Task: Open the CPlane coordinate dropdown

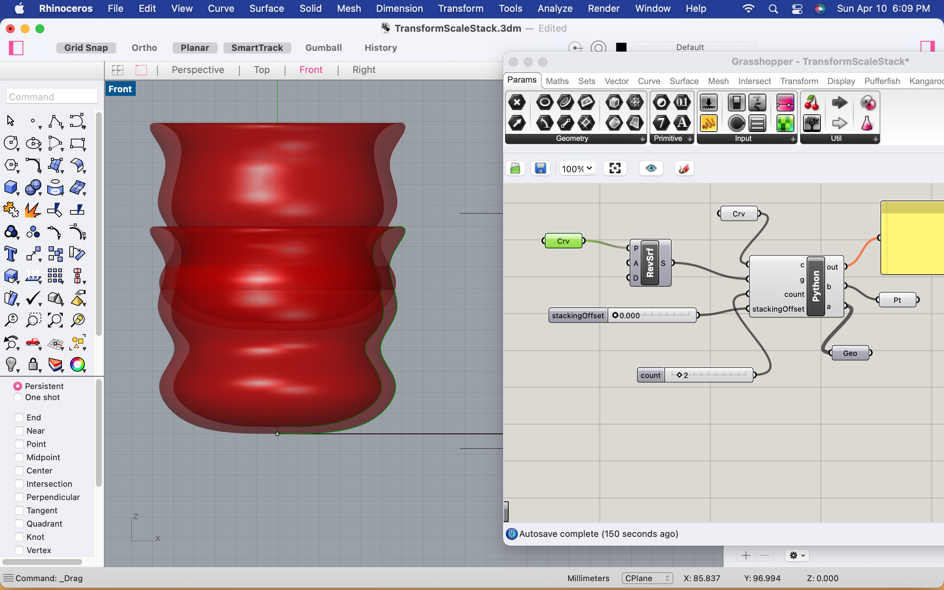Action: [x=647, y=578]
